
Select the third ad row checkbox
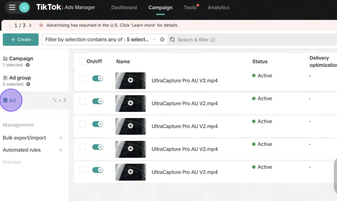[83, 124]
